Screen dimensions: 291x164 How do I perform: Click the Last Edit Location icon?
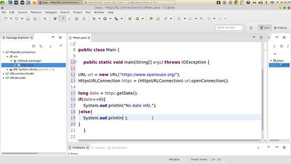201,19
